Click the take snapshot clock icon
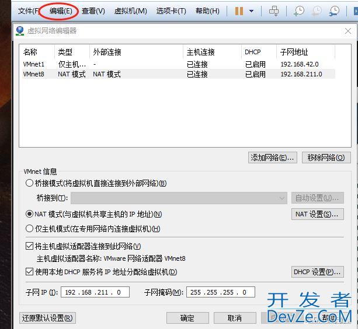Image resolution: width=358 pixels, height=329 pixels. click(299, 11)
